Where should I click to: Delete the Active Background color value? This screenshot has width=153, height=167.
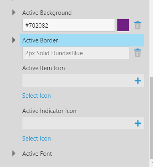tap(137, 25)
